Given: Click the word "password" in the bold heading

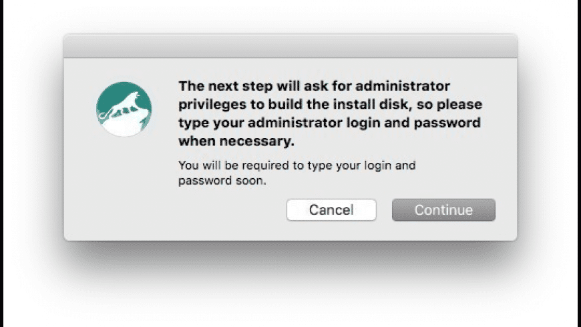Looking at the screenshot, I should [x=452, y=123].
